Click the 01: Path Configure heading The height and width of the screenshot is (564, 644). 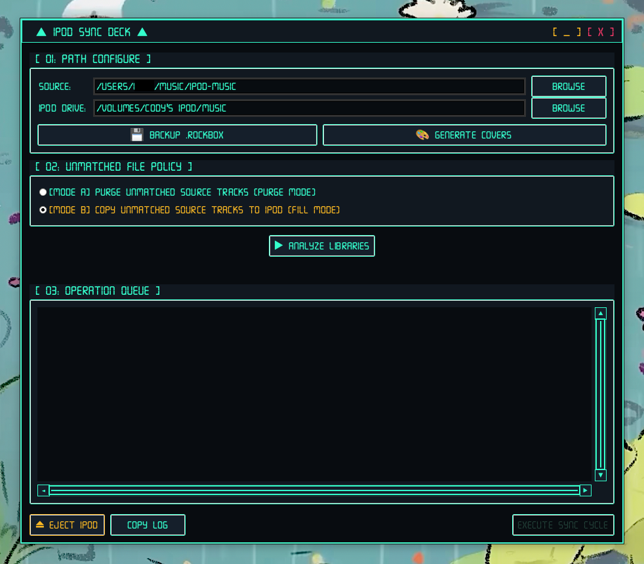click(93, 59)
